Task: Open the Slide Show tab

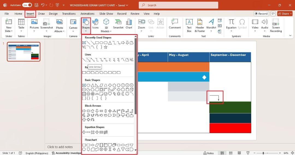Action: coord(106,14)
